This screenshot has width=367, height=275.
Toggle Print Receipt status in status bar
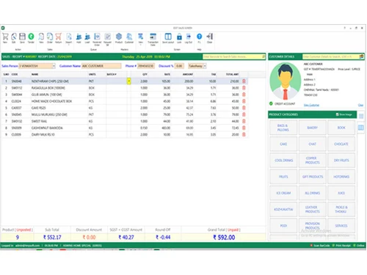[x=341, y=246]
